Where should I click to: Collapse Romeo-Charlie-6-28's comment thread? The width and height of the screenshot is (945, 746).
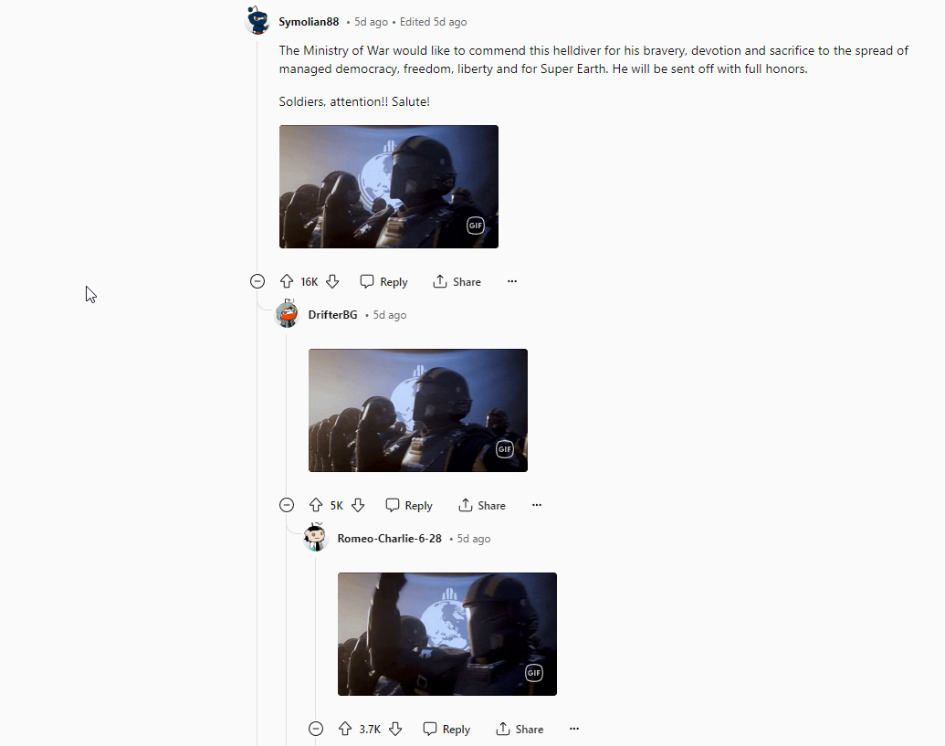click(316, 729)
